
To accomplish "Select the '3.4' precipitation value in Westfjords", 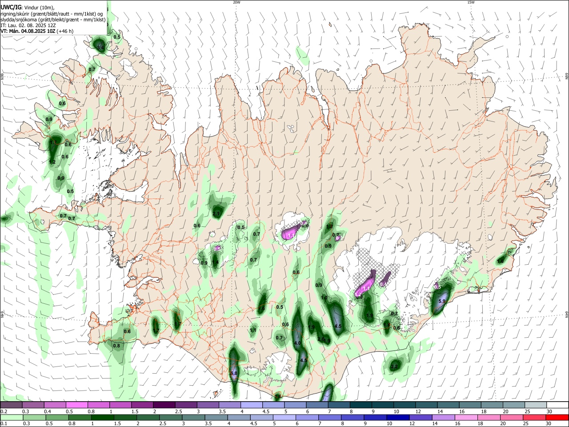I will pos(100,47).
